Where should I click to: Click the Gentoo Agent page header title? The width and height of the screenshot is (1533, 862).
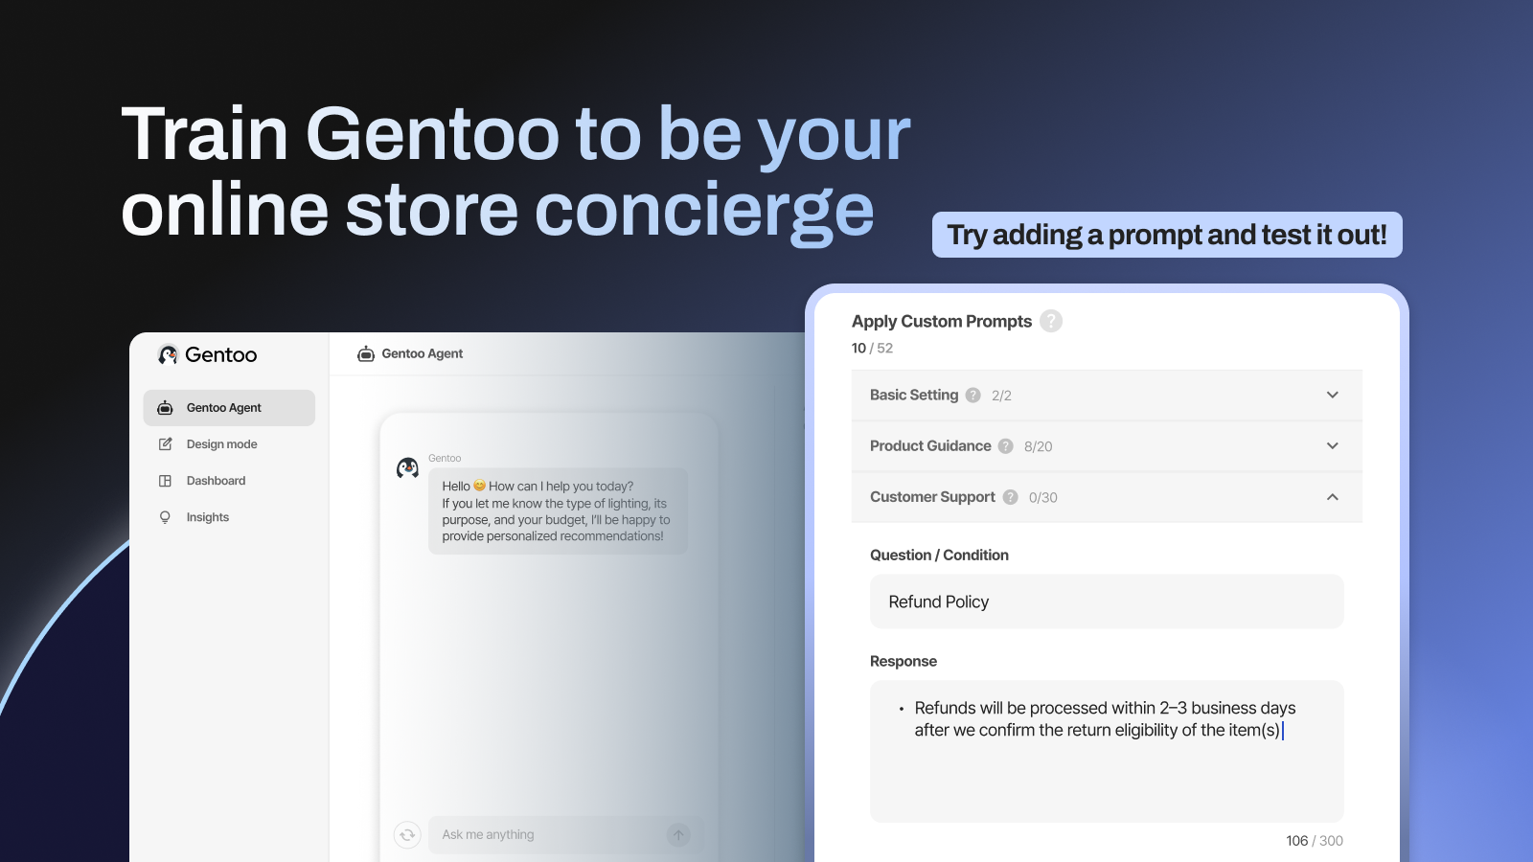pyautogui.click(x=422, y=354)
